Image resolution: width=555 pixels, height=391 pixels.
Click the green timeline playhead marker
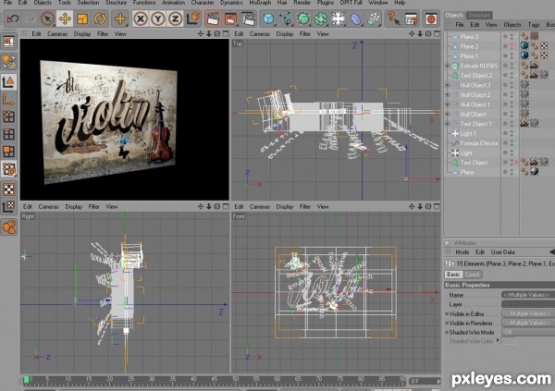pos(26,380)
